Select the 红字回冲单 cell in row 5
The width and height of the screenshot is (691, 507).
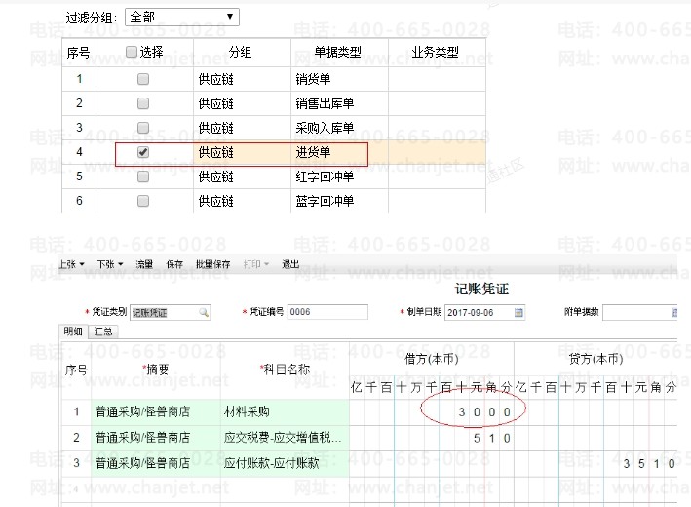pyautogui.click(x=339, y=176)
